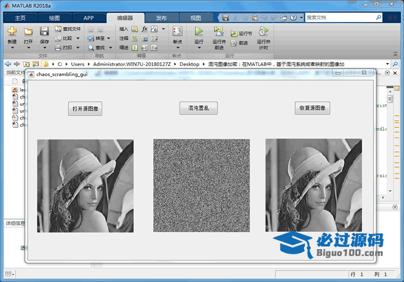Viewport: 404px width, 282px height.
Task: Switch to the APP tab
Action: point(89,18)
